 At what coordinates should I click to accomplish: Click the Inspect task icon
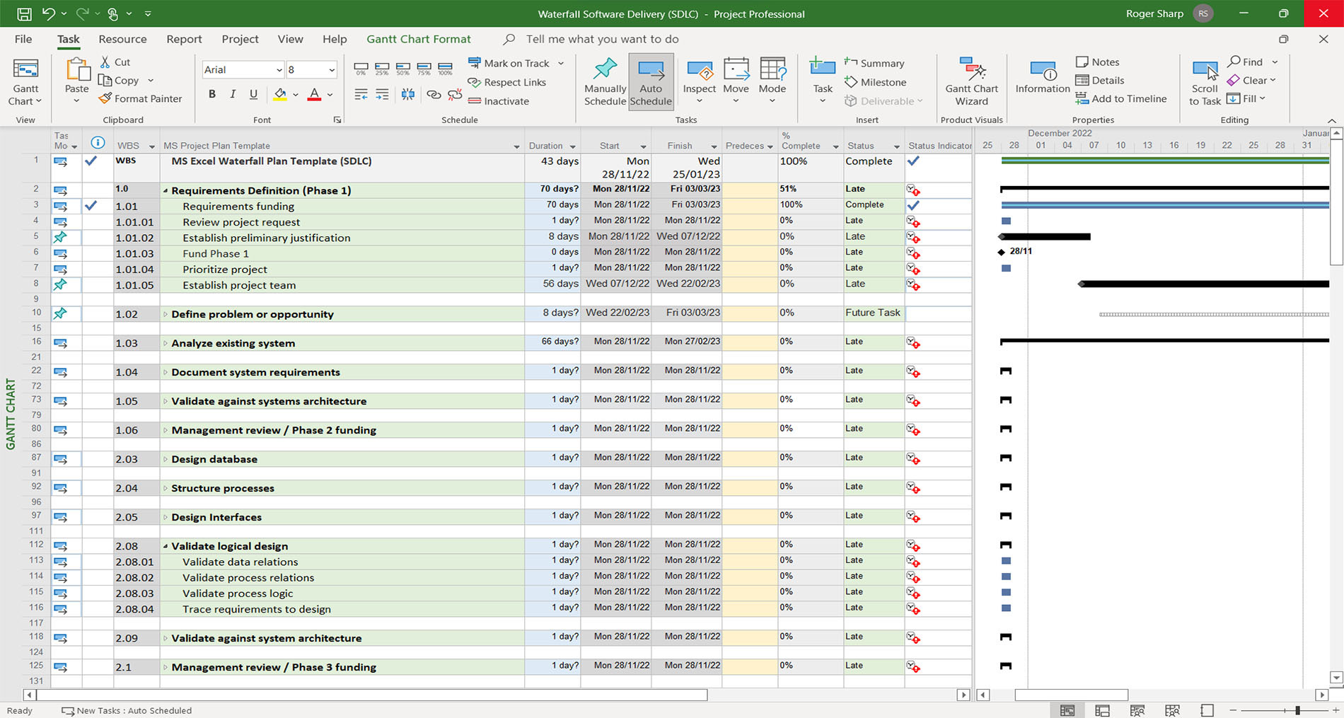700,71
